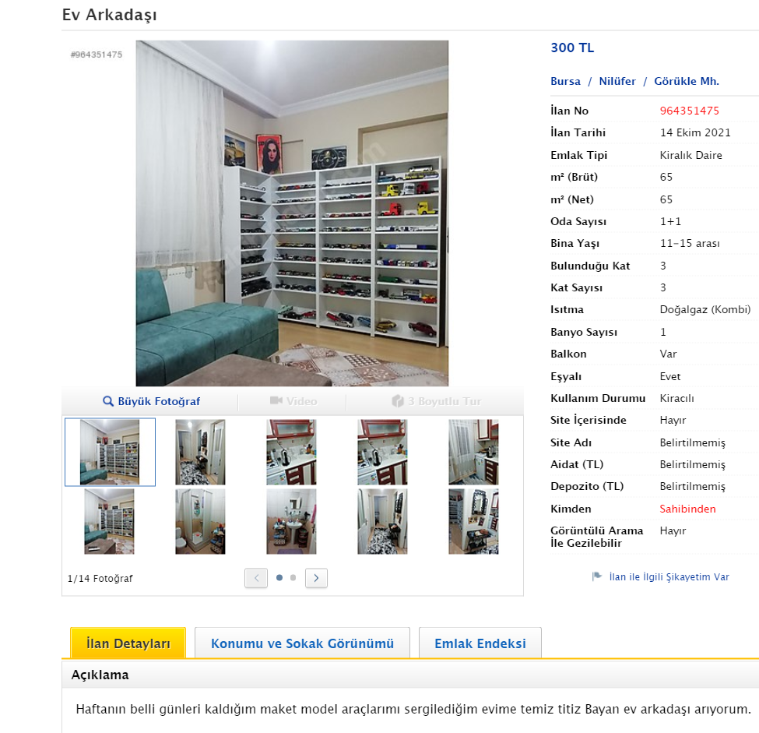Open the Emlak Endeksi tab
This screenshot has width=759, height=733.
(x=480, y=643)
